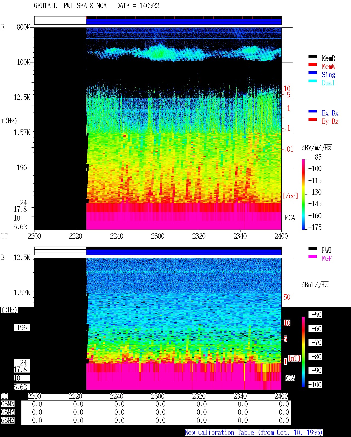Viewport: 351px width, 437px height.
Task: Click the black MemR legend swatch
Action: 313,56
